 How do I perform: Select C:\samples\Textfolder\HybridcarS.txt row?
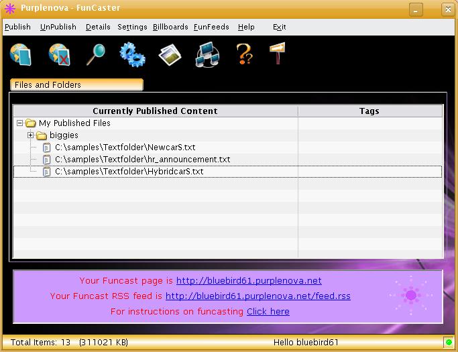coord(227,172)
